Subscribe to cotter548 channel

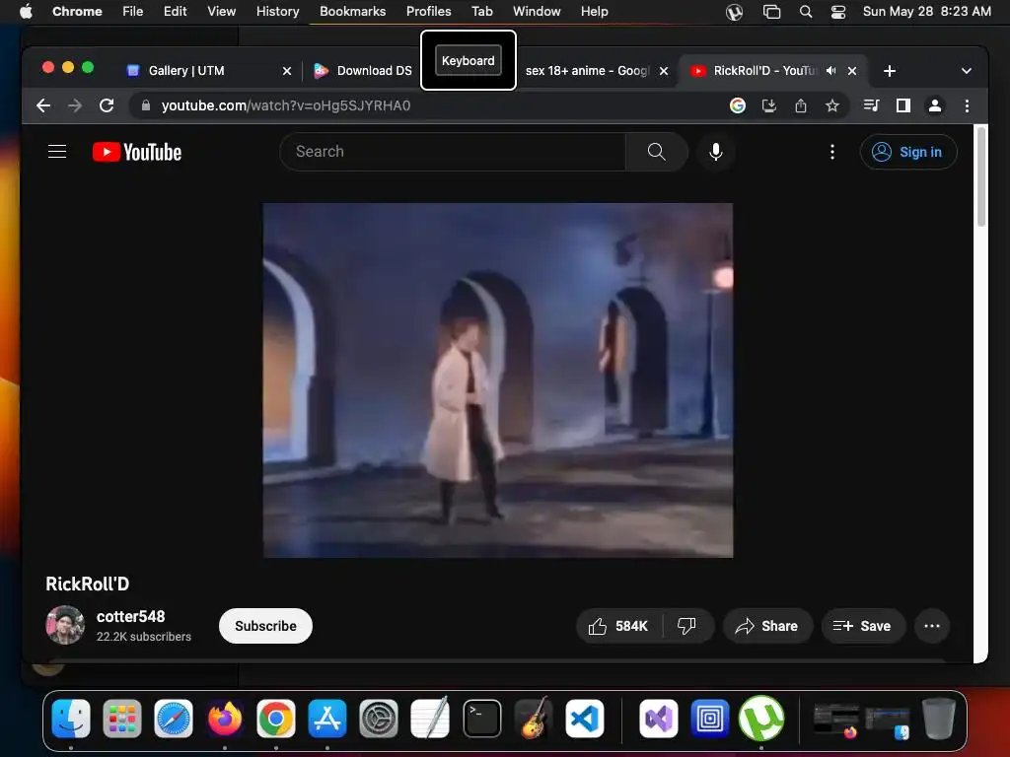click(265, 626)
